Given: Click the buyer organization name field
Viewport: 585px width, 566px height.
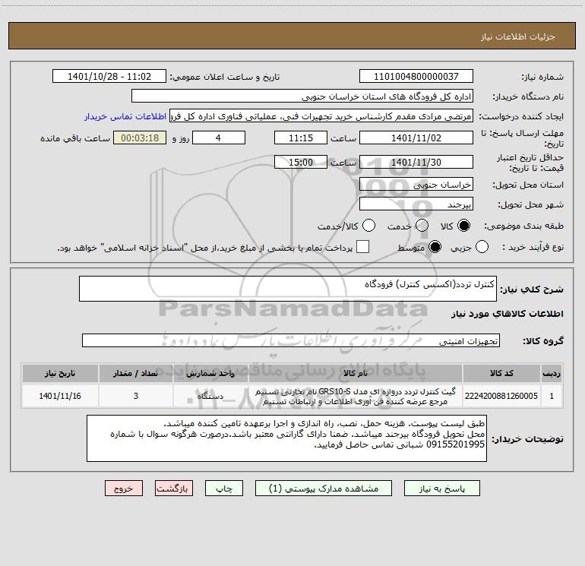Looking at the screenshot, I should (302, 96).
